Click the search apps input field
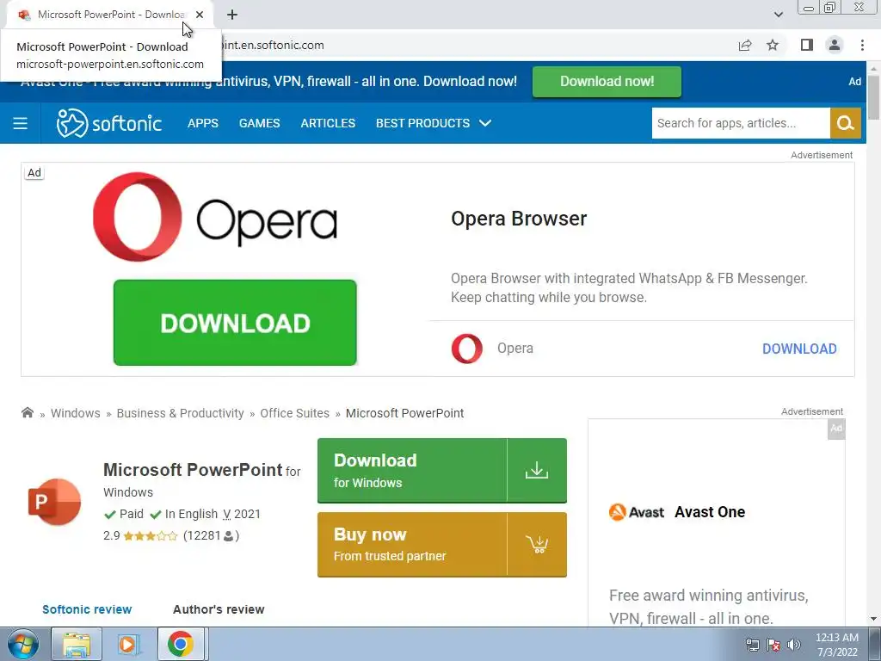Viewport: 881px width, 661px height. pos(741,123)
